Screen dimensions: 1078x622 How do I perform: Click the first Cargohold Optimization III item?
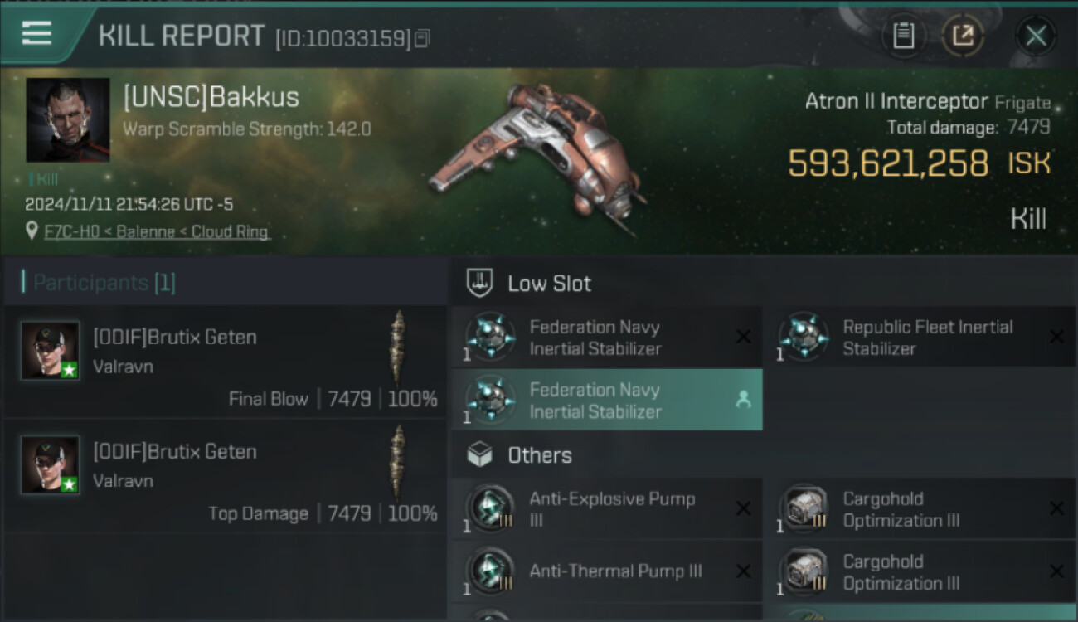[901, 509]
